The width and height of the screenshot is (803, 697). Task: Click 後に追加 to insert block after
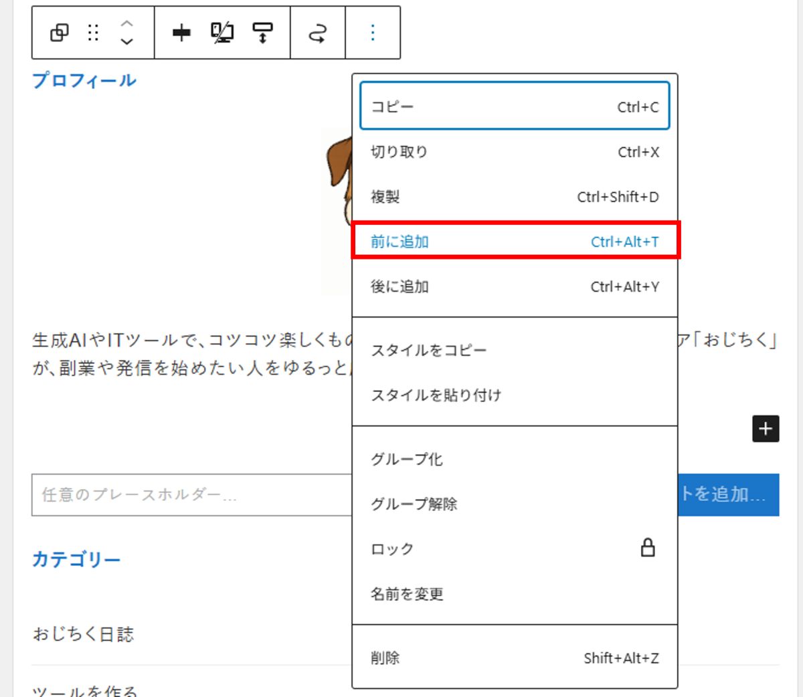(514, 286)
